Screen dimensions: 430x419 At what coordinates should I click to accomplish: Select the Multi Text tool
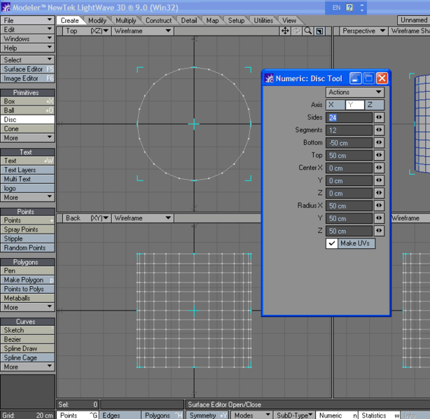(x=27, y=179)
